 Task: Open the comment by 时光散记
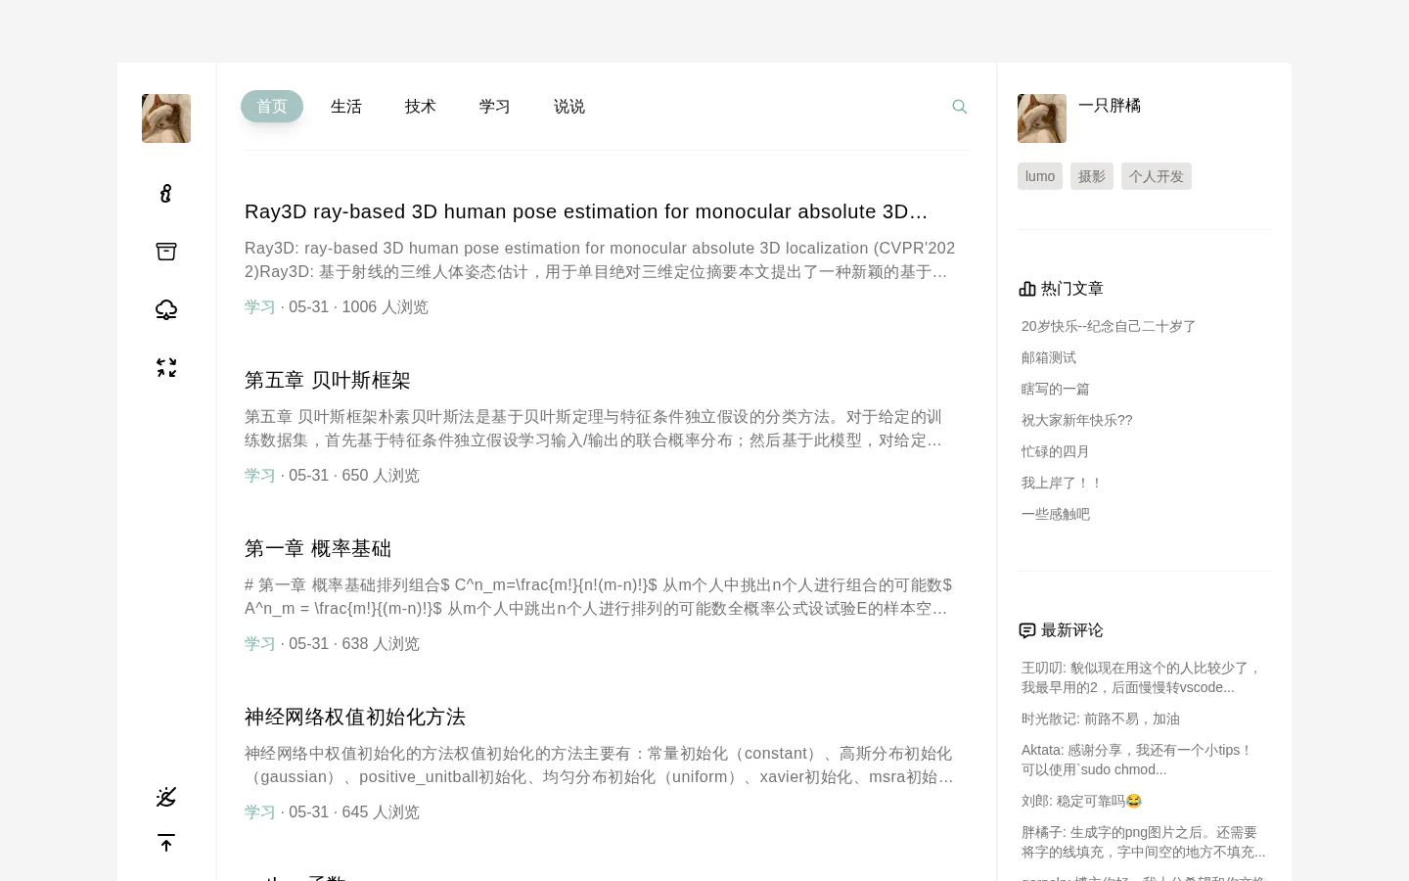tap(1101, 719)
